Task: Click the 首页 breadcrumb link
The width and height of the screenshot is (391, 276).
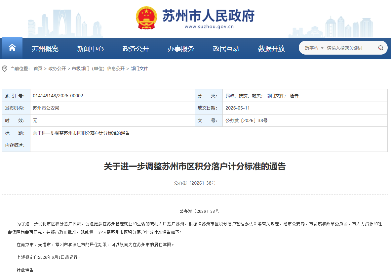Action: (38, 69)
